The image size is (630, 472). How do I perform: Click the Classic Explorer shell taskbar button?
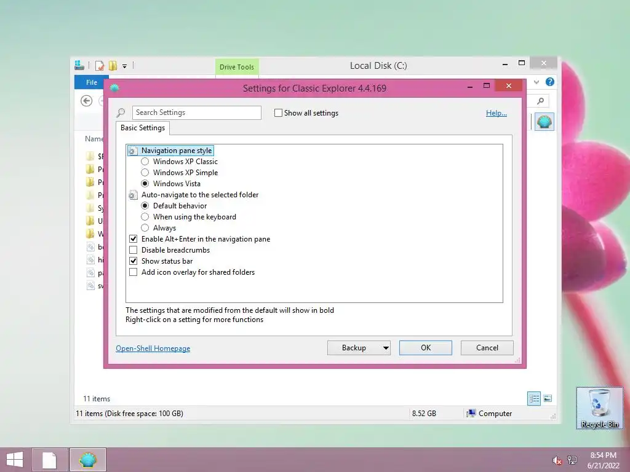coord(88,460)
